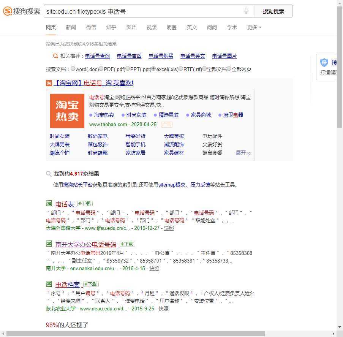Image resolution: width=343 pixels, height=337 pixels.
Task: Switch to the 图片 tab
Action: [131, 27]
